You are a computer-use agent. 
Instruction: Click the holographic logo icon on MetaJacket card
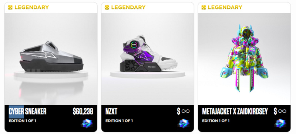280,123
